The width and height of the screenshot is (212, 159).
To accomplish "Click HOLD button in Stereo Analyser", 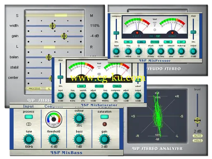I will (198, 141).
